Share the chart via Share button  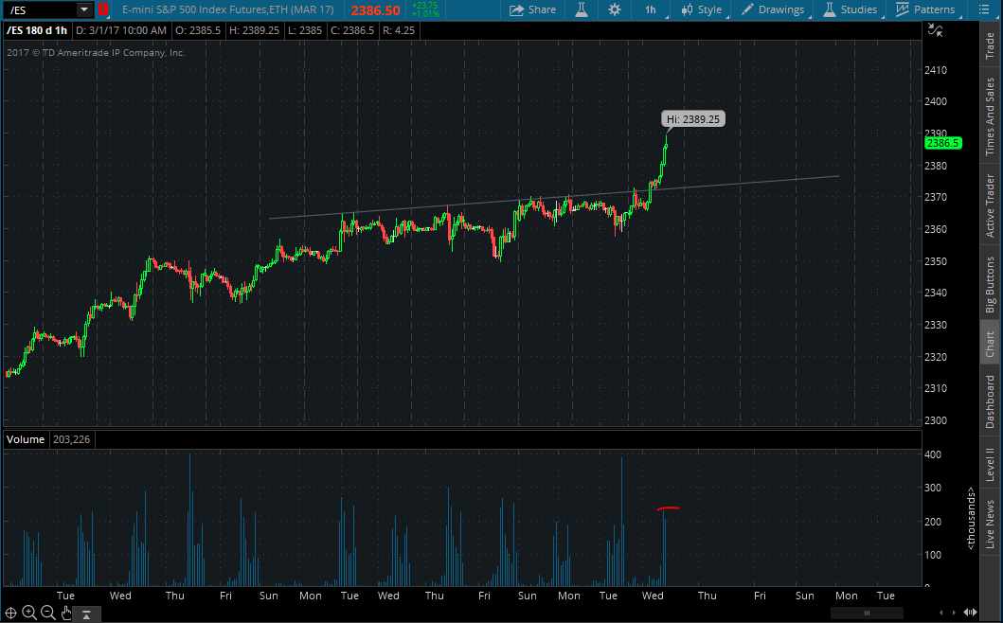coord(533,9)
